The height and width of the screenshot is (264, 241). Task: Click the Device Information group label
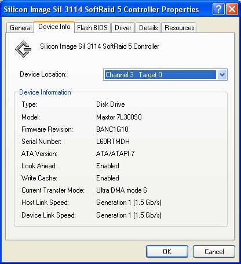tap(45, 92)
